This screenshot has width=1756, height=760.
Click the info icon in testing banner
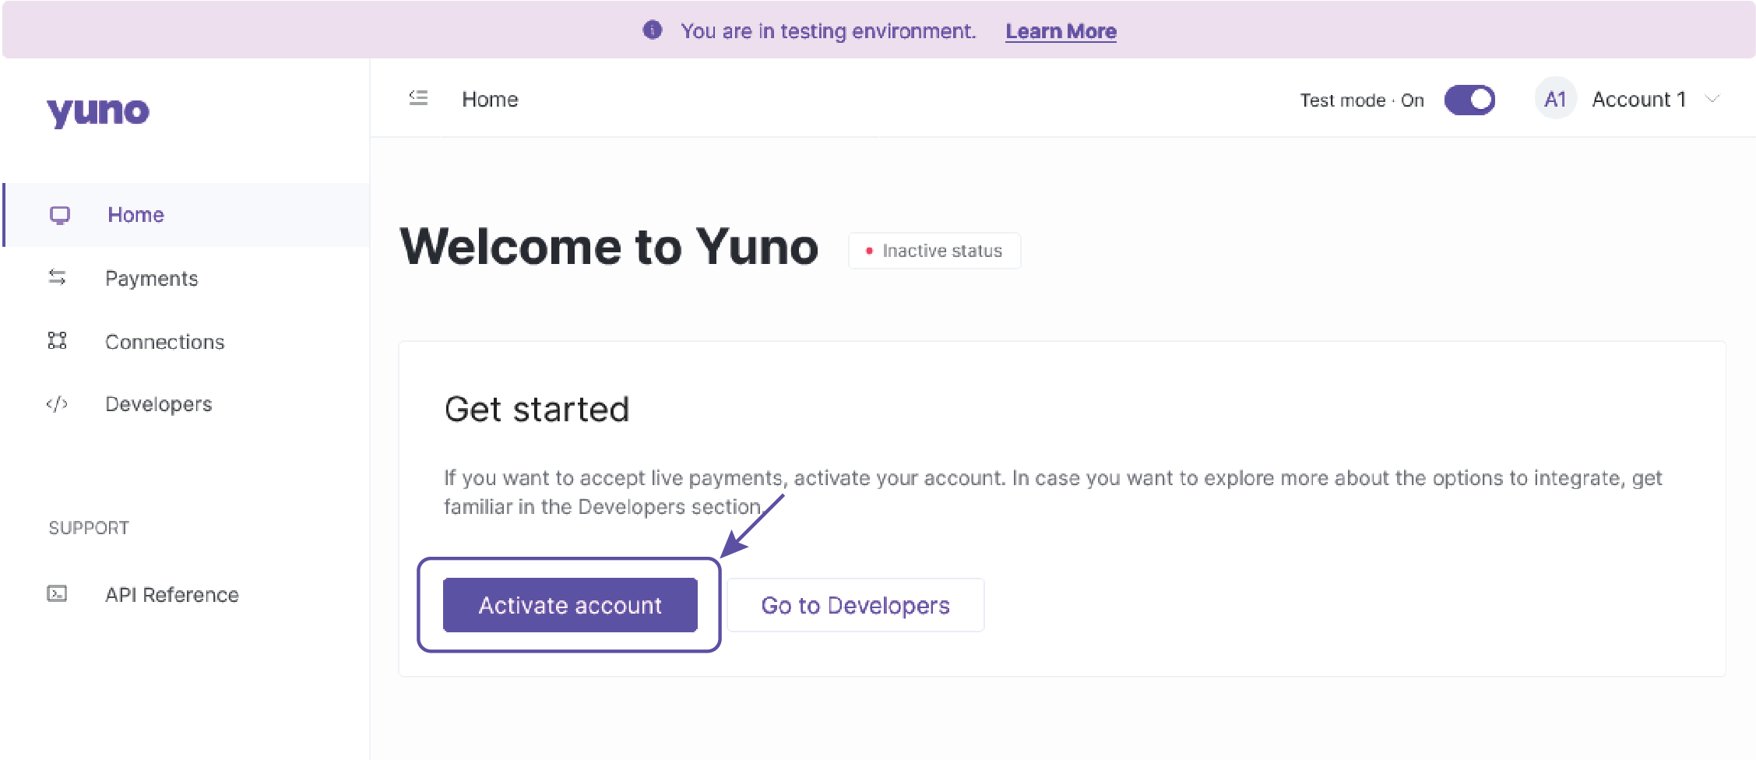pos(653,30)
